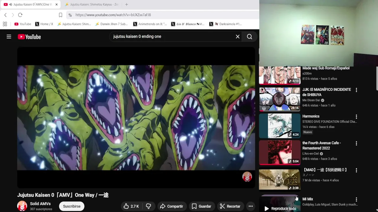
Task: Click the Jujutsu Kaisen 0 AMV One Way video title
Action: pos(63,195)
